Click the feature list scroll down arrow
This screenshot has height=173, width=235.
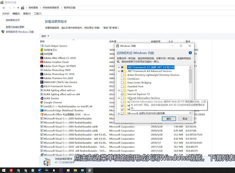click(x=190, y=113)
